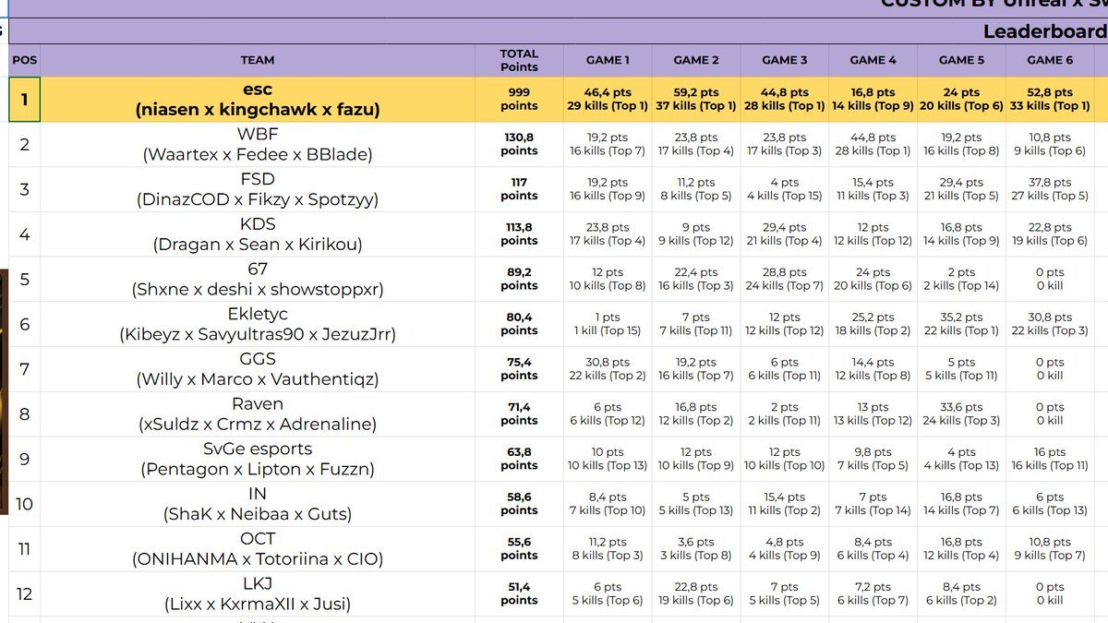Select position number 7 cell
Image resolution: width=1108 pixels, height=623 pixels.
25,369
